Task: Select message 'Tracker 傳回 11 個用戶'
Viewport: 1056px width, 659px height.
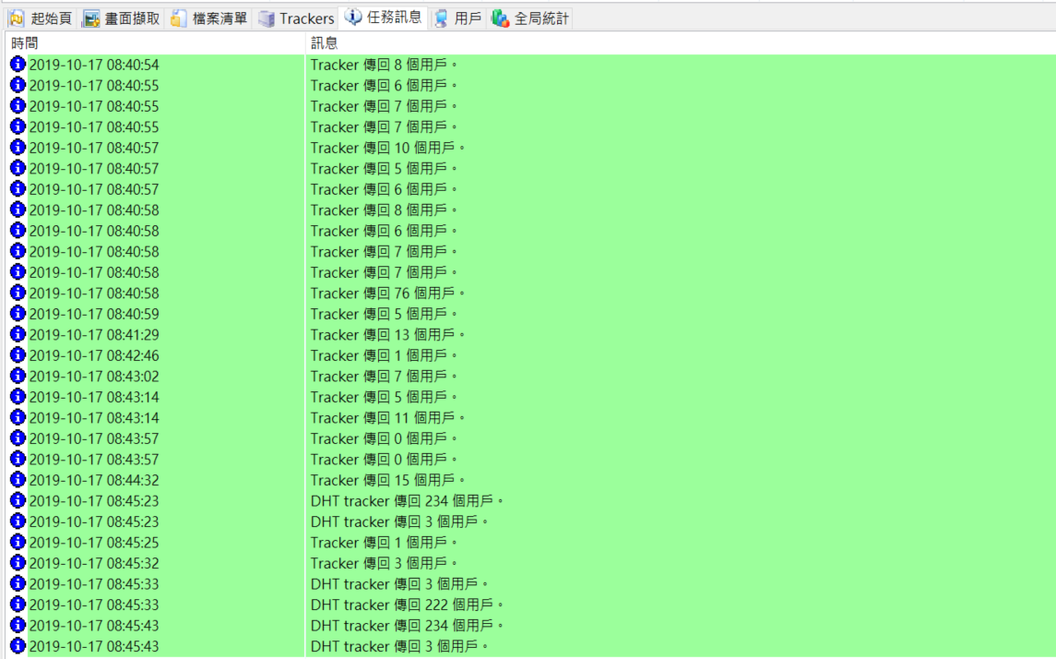Action: (388, 418)
